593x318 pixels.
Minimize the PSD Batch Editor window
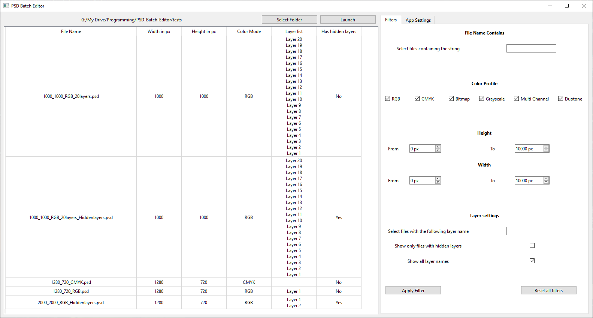point(550,6)
